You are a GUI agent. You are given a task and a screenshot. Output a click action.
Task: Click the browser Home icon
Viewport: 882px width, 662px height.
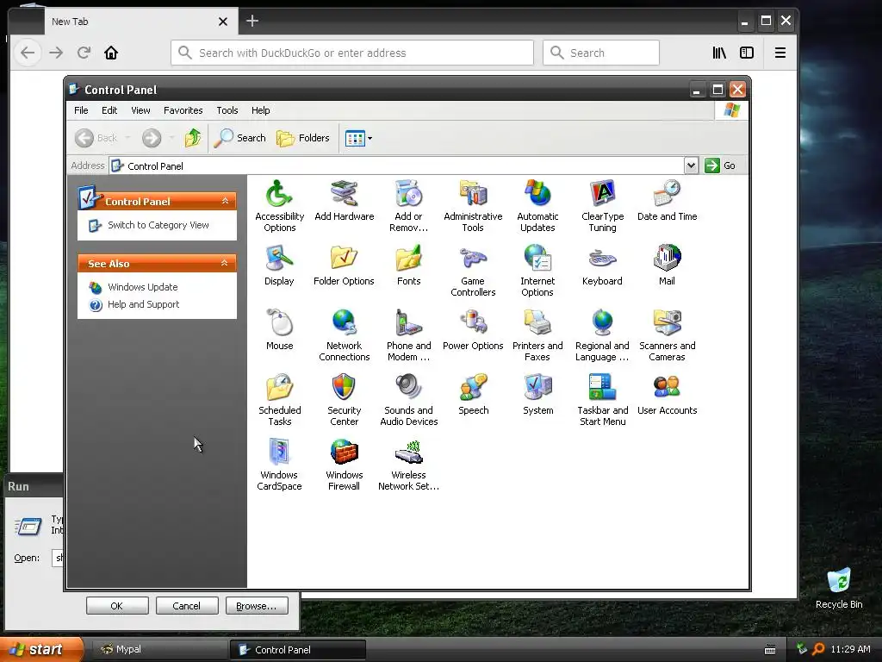(111, 53)
